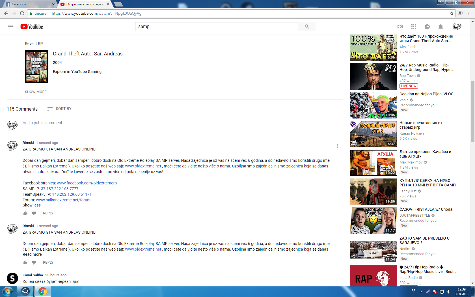Click the Add a public comment field
Viewport: 475px width, 297px height.
tap(182, 123)
